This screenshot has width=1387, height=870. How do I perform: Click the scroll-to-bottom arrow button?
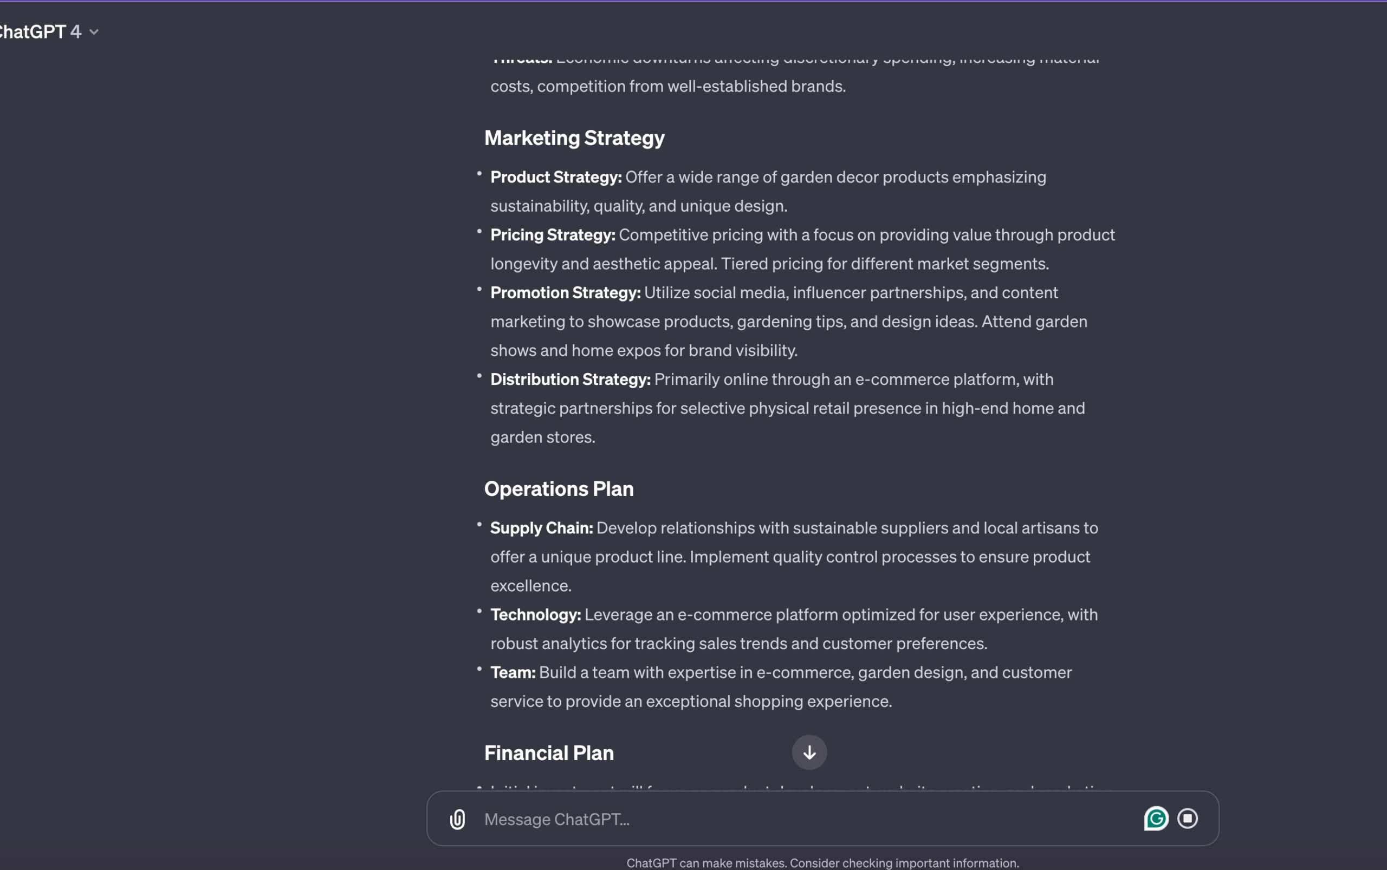pos(809,752)
